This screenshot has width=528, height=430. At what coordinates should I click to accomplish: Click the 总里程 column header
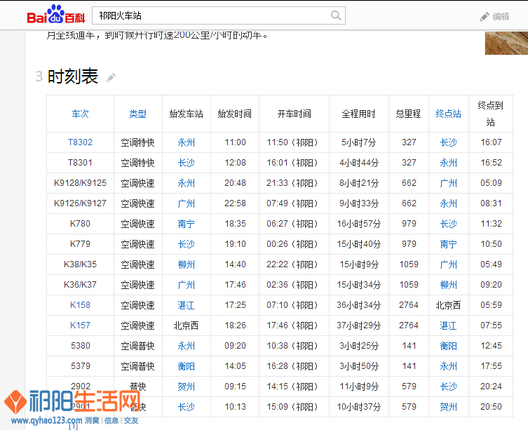409,114
